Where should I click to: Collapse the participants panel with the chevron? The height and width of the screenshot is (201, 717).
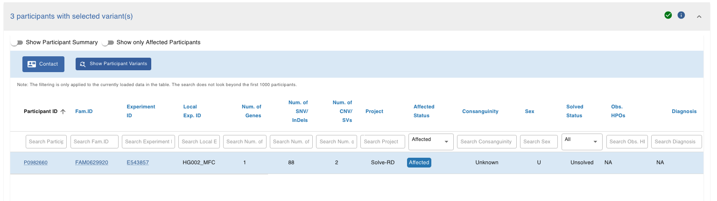(699, 16)
